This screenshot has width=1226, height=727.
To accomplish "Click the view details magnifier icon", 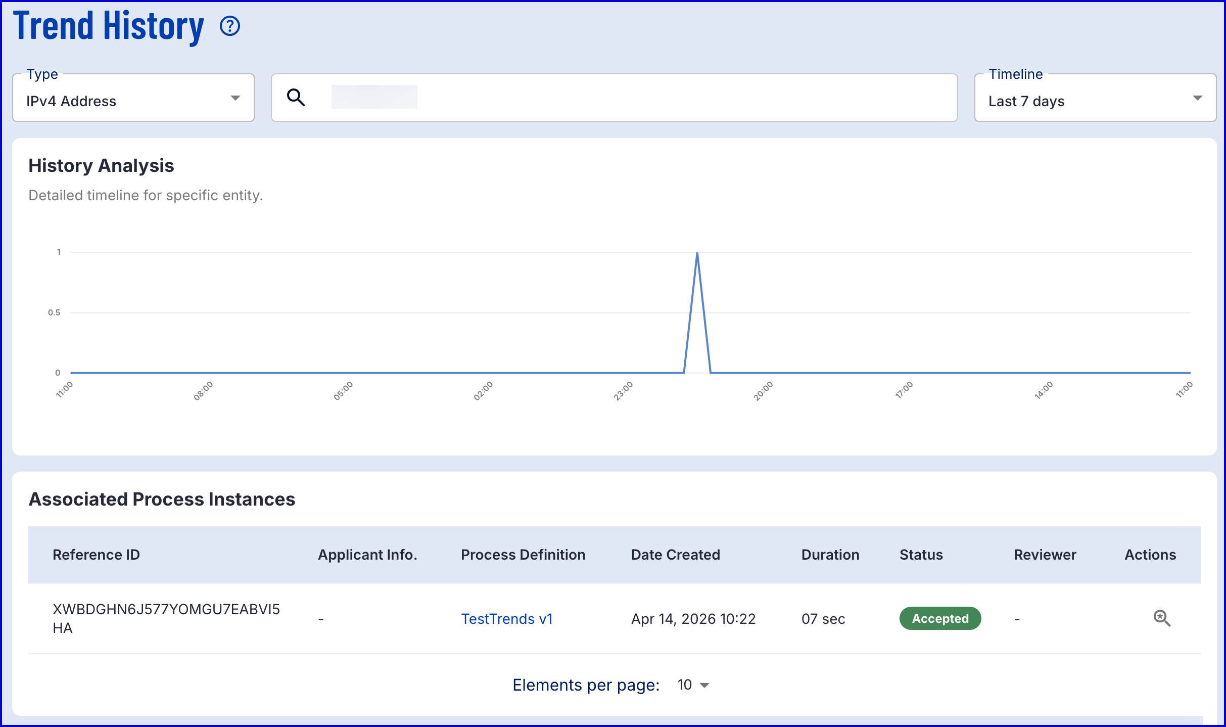I will [x=1162, y=618].
